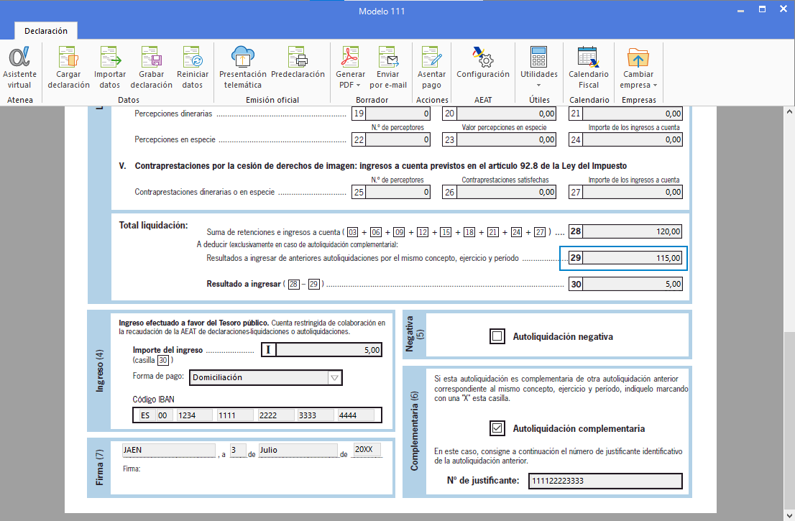
Task: Switch to the Declaración tab
Action: (46, 31)
